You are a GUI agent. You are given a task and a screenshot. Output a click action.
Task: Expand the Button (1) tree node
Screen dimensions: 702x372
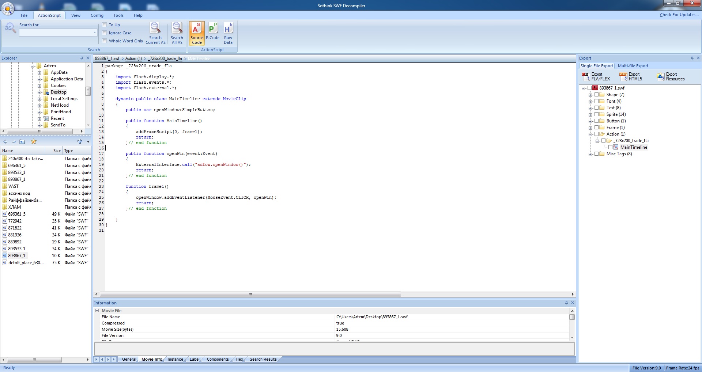point(590,121)
